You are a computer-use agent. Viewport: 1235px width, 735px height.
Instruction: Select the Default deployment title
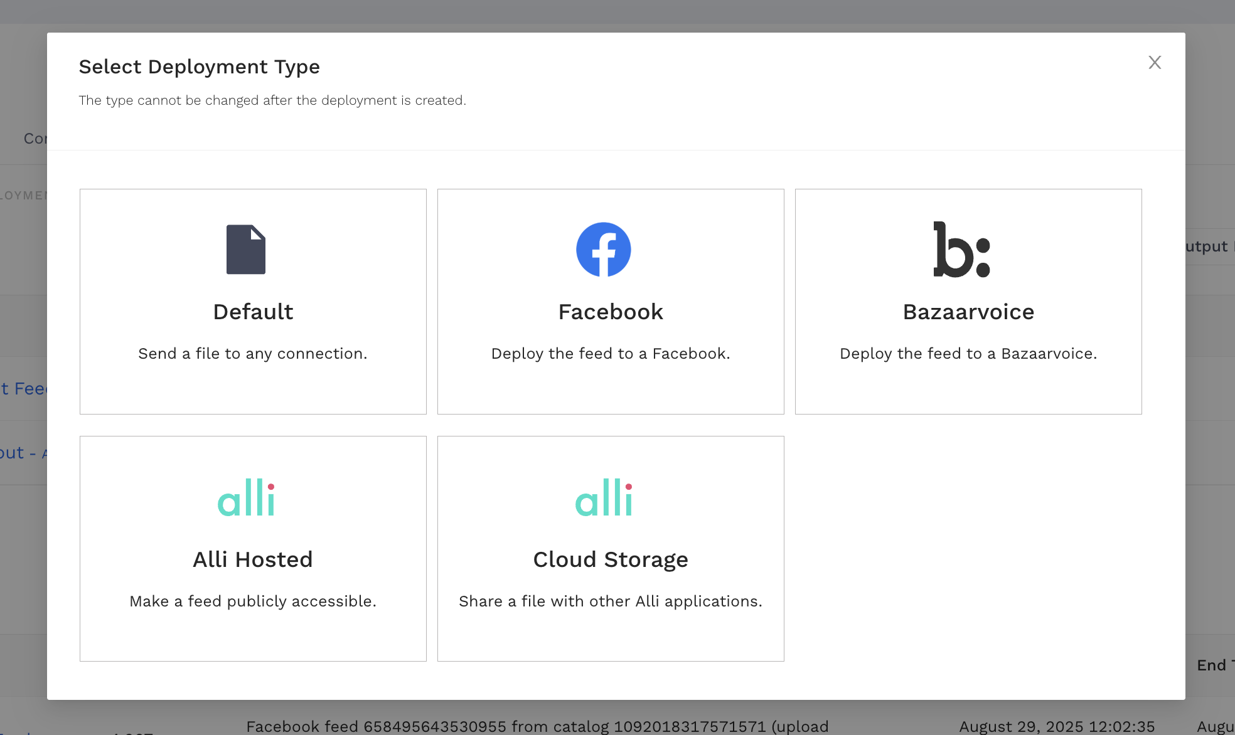pos(253,312)
